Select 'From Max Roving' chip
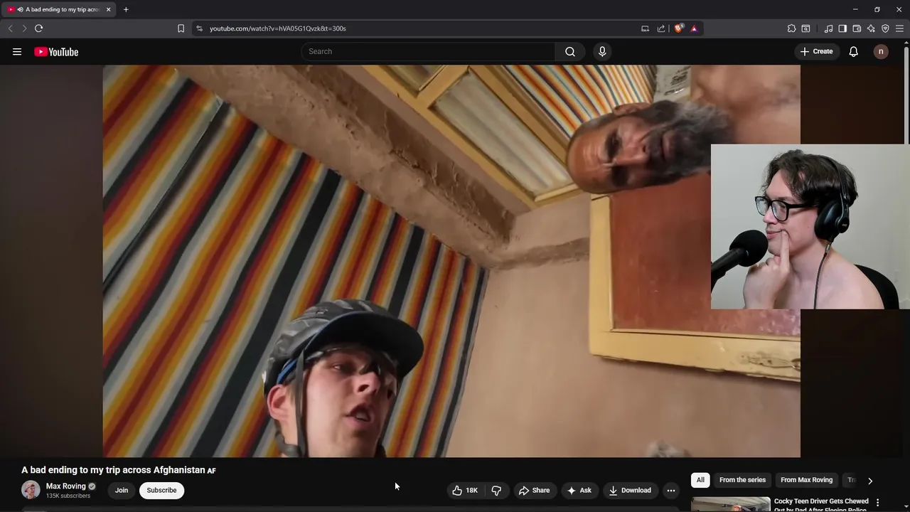Screen dimensions: 910x512 click(x=806, y=480)
